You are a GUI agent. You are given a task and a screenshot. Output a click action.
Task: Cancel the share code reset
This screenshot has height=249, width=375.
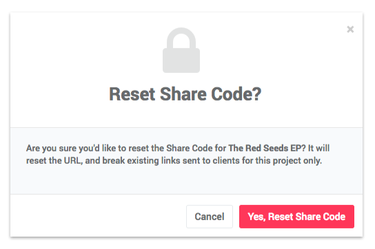[x=210, y=217]
